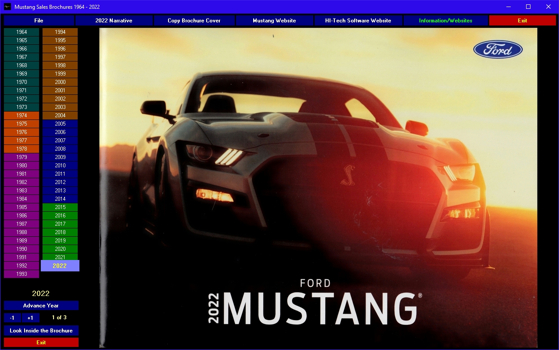Select year 1987

click(x=21, y=224)
